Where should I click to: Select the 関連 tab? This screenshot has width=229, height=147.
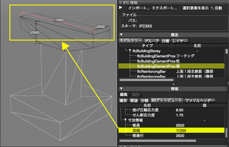[x=134, y=100]
